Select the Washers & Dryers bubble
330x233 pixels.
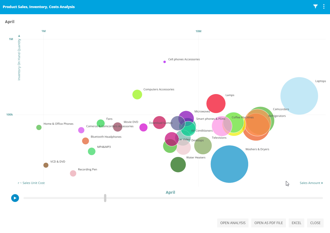point(229,164)
